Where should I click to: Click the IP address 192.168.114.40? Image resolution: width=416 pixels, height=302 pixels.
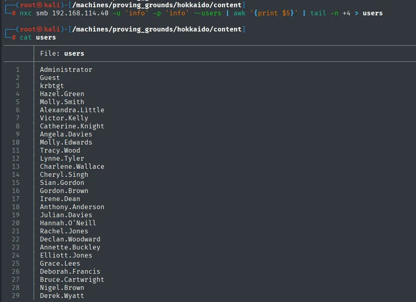point(80,13)
